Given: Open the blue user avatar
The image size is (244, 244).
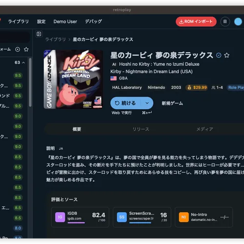Looking at the screenshot, I should coord(238,21).
